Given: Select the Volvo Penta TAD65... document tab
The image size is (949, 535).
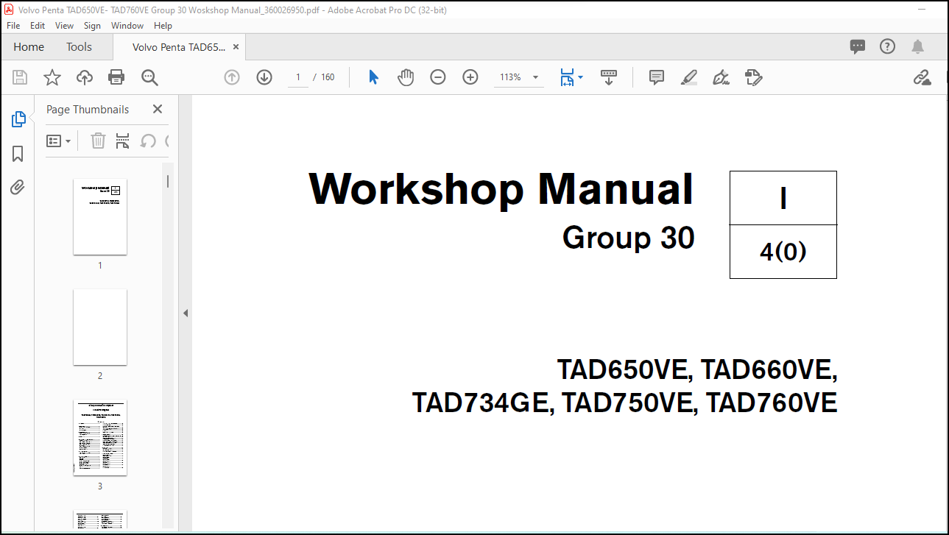Looking at the screenshot, I should point(179,47).
